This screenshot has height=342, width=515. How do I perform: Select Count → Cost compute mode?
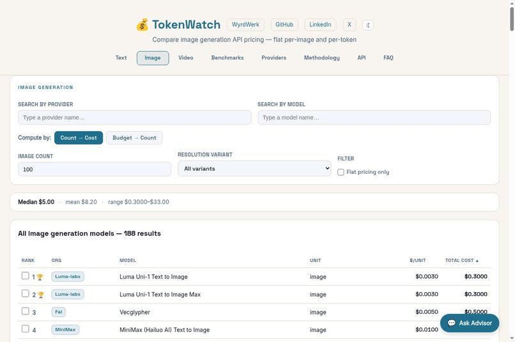pyautogui.click(x=79, y=137)
